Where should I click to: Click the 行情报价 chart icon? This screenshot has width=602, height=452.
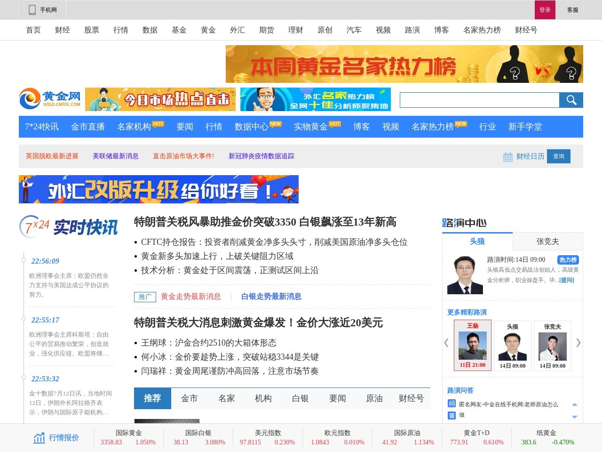point(40,438)
